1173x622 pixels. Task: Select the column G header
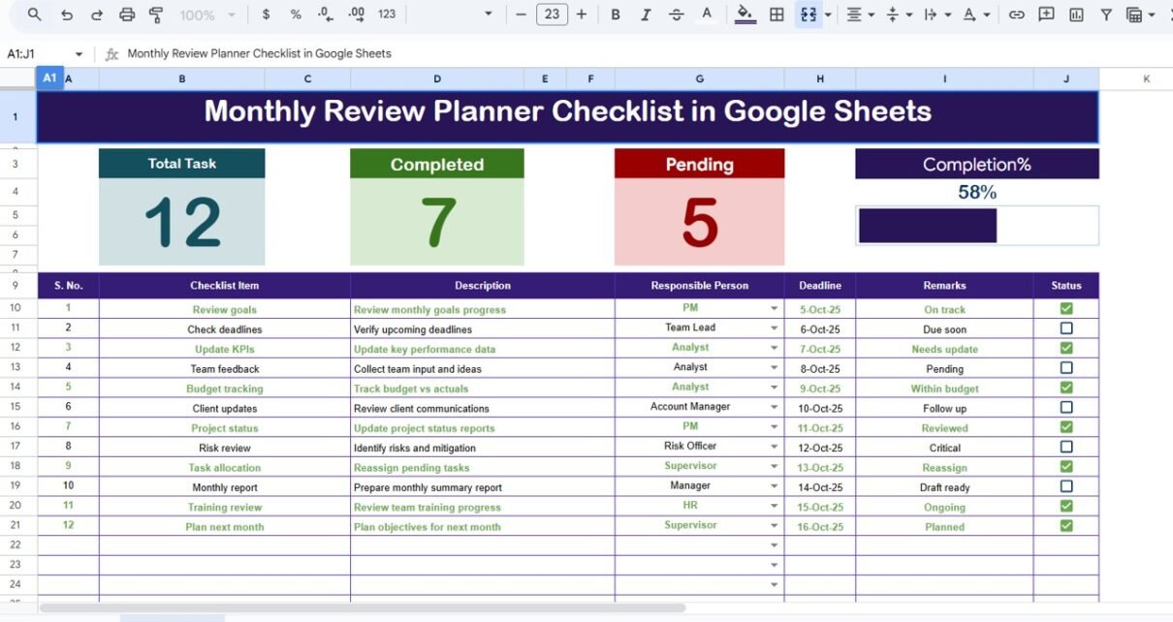tap(699, 79)
